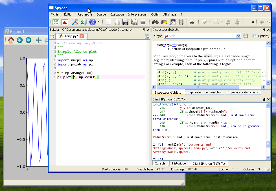Click the Print icon in the toolbar

click(143, 22)
